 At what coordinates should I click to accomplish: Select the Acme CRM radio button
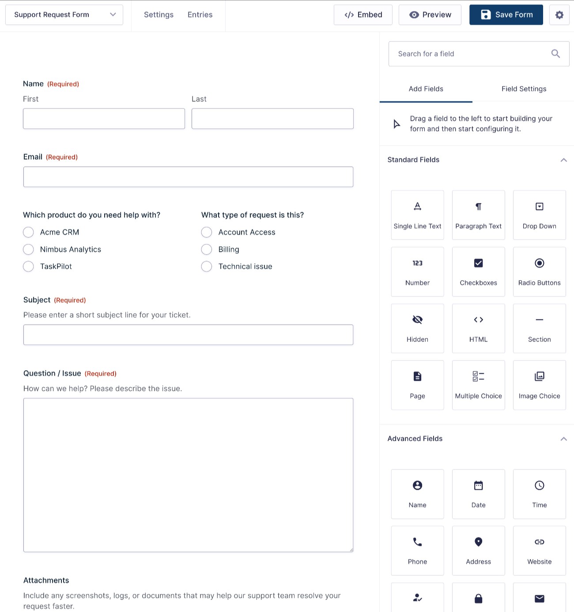pos(28,232)
